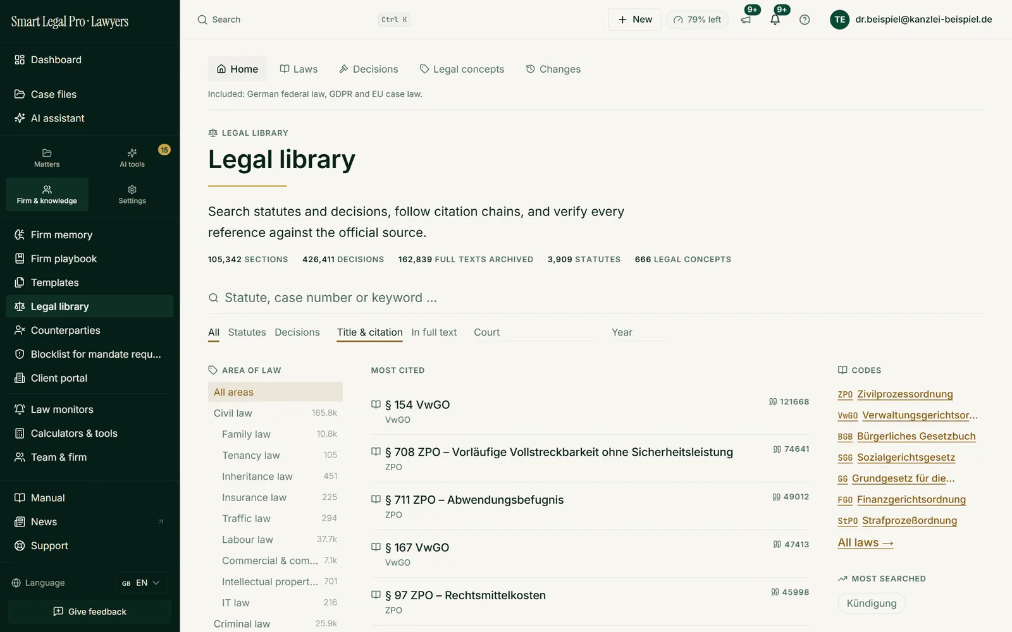This screenshot has width=1012, height=632.
Task: Click the Court filter field
Action: [534, 332]
